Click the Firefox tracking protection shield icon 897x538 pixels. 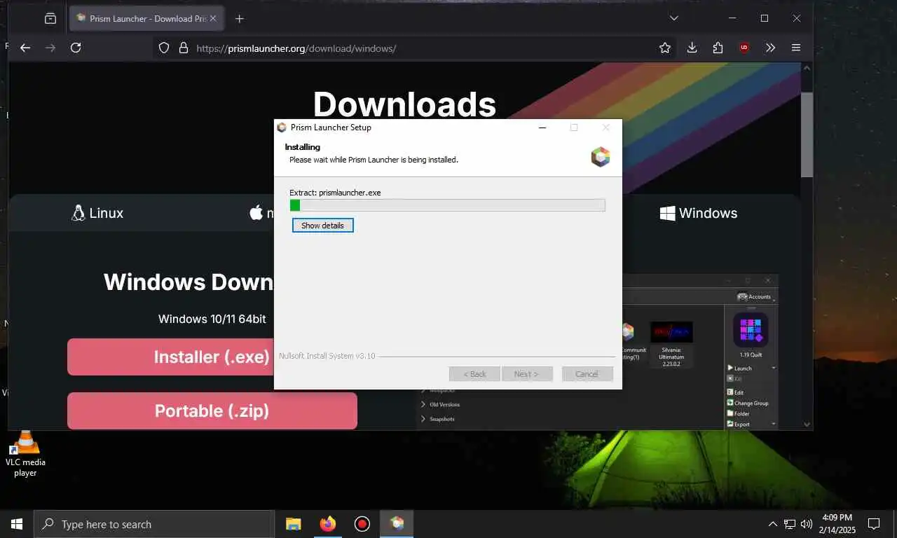(164, 48)
